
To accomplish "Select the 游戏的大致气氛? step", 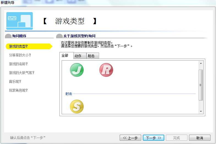I will 22,73.
